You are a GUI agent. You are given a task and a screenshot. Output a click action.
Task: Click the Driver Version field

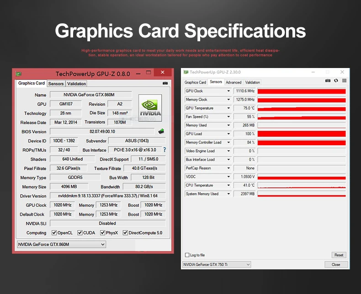tap(108, 196)
